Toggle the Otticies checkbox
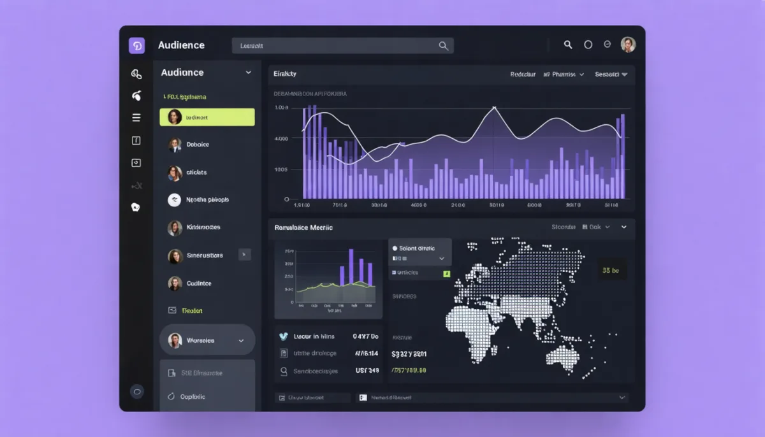This screenshot has width=765, height=437. click(x=394, y=273)
